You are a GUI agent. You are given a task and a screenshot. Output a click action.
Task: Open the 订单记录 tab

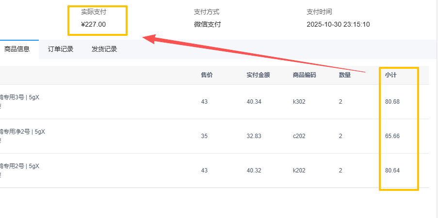click(x=61, y=49)
